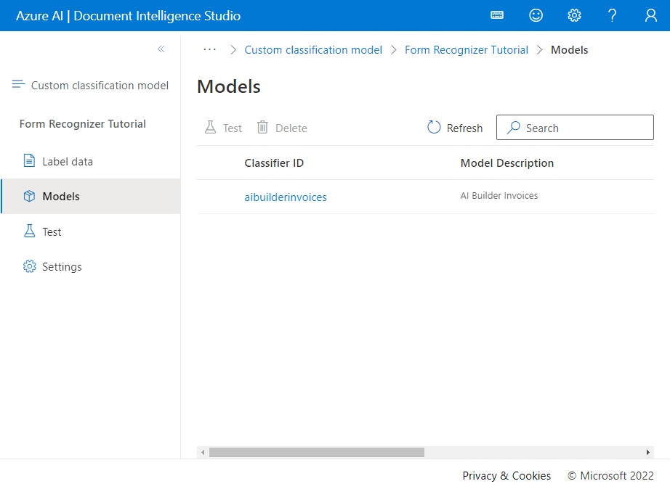Click the horizontal scrollbar thumb
The width and height of the screenshot is (670, 489).
[317, 452]
